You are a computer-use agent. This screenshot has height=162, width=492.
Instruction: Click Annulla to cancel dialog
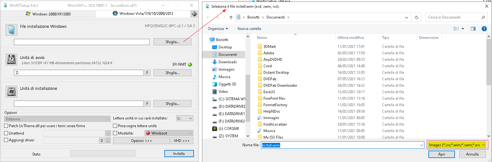472,154
